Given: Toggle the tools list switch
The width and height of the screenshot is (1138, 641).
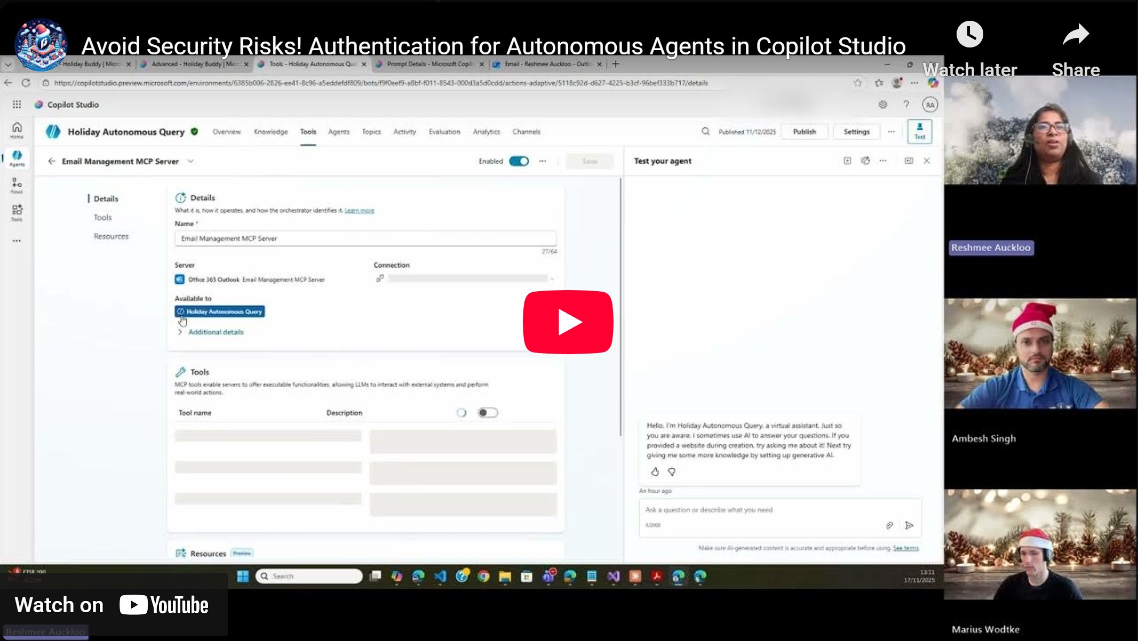Looking at the screenshot, I should pos(487,413).
